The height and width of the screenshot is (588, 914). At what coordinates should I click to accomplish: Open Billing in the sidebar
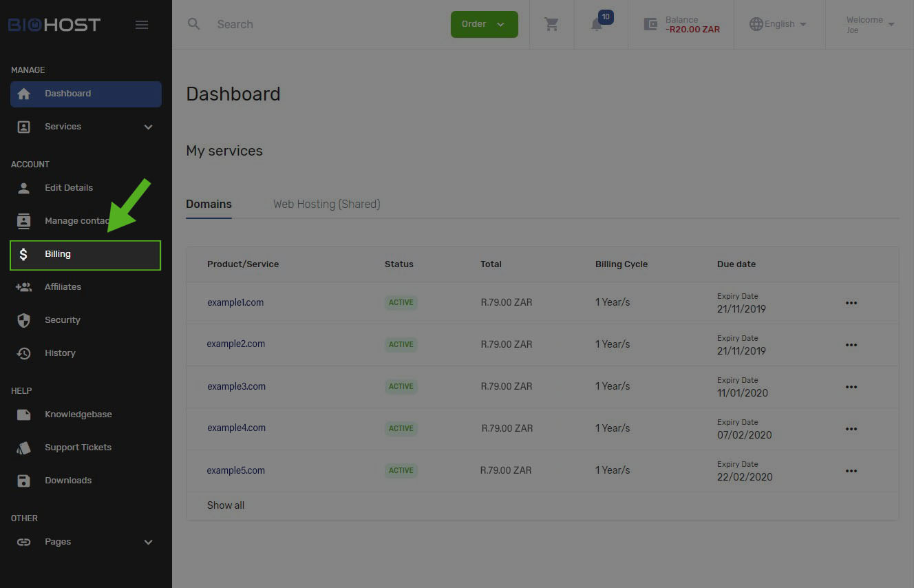tap(85, 255)
